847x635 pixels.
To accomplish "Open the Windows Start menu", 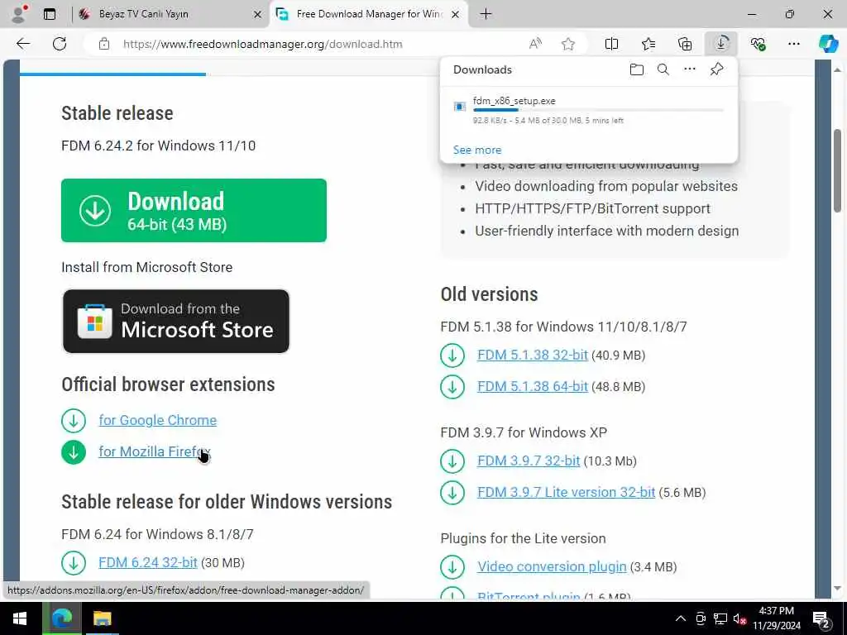I will (21, 618).
